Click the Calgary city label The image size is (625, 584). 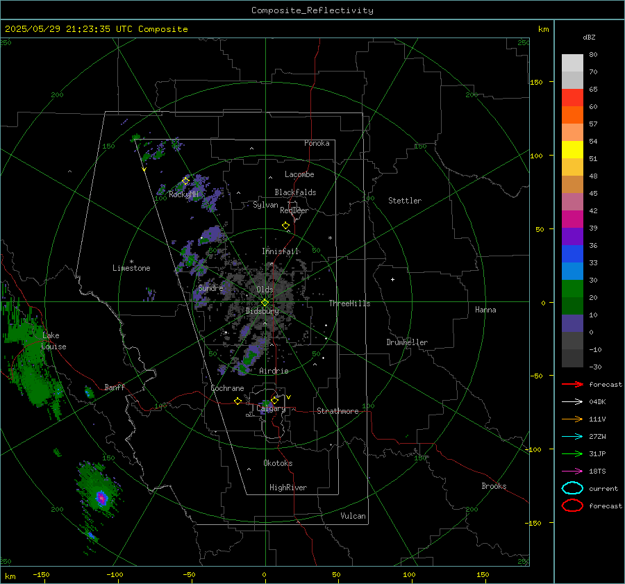(x=271, y=408)
